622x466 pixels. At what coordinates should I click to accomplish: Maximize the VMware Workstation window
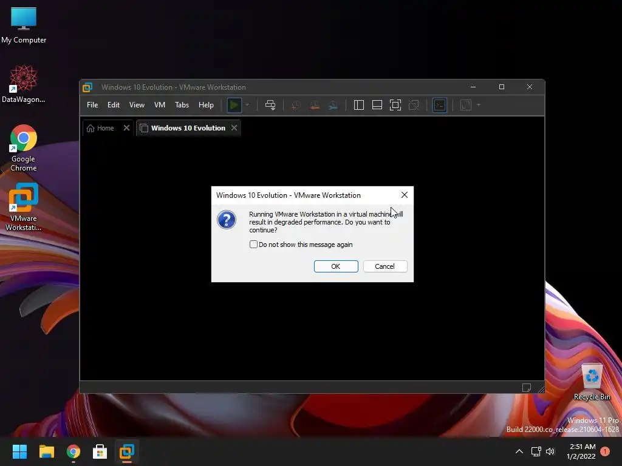502,87
